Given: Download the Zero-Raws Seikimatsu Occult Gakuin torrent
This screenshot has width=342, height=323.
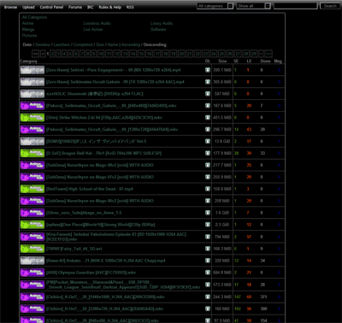Looking at the screenshot, I should [208, 82].
